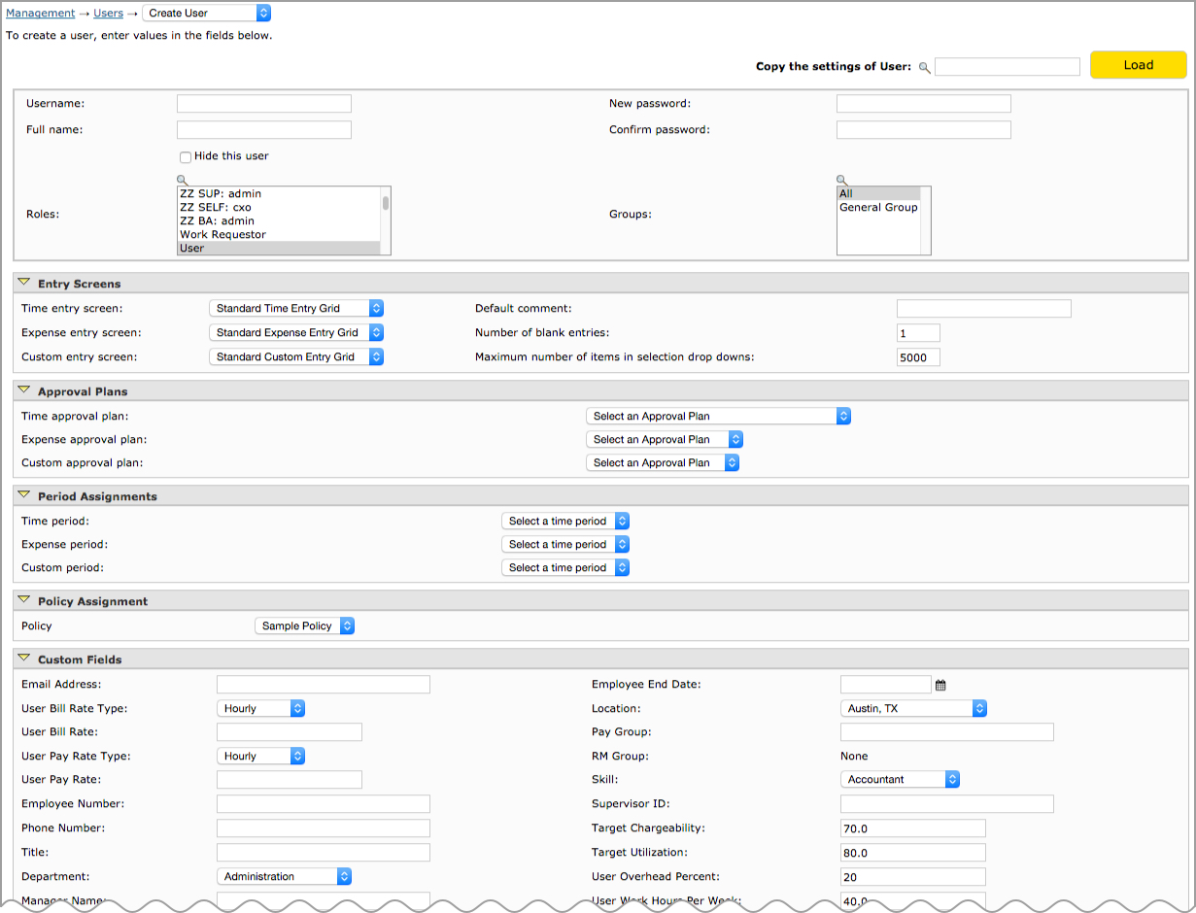Click the Username input field
1196x913 pixels.
click(x=264, y=104)
